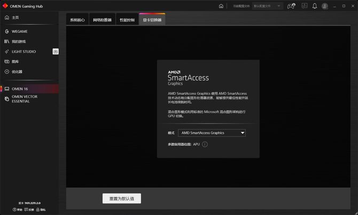Select the OMEN 16 device
The image size is (358, 215).
(x=29, y=89)
